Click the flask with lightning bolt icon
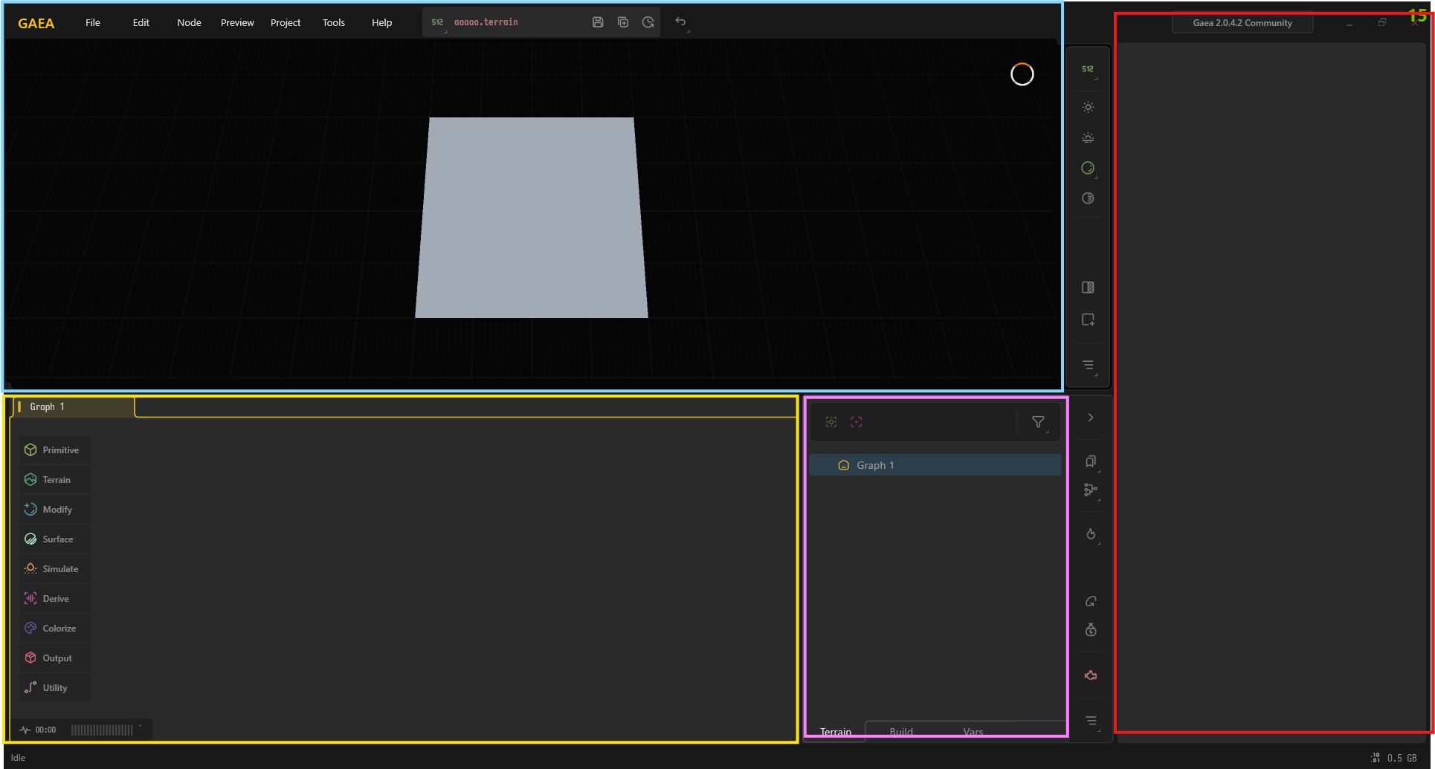 (x=1090, y=630)
